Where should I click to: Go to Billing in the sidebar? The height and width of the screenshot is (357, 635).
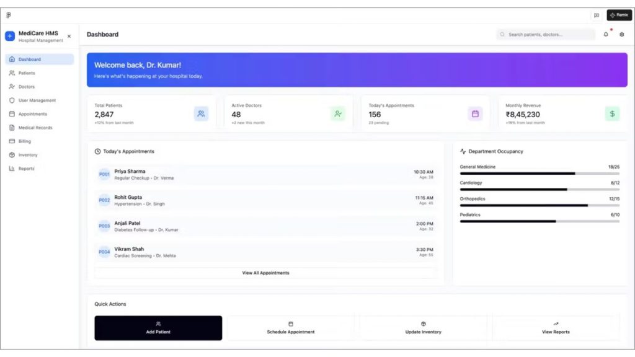24,141
